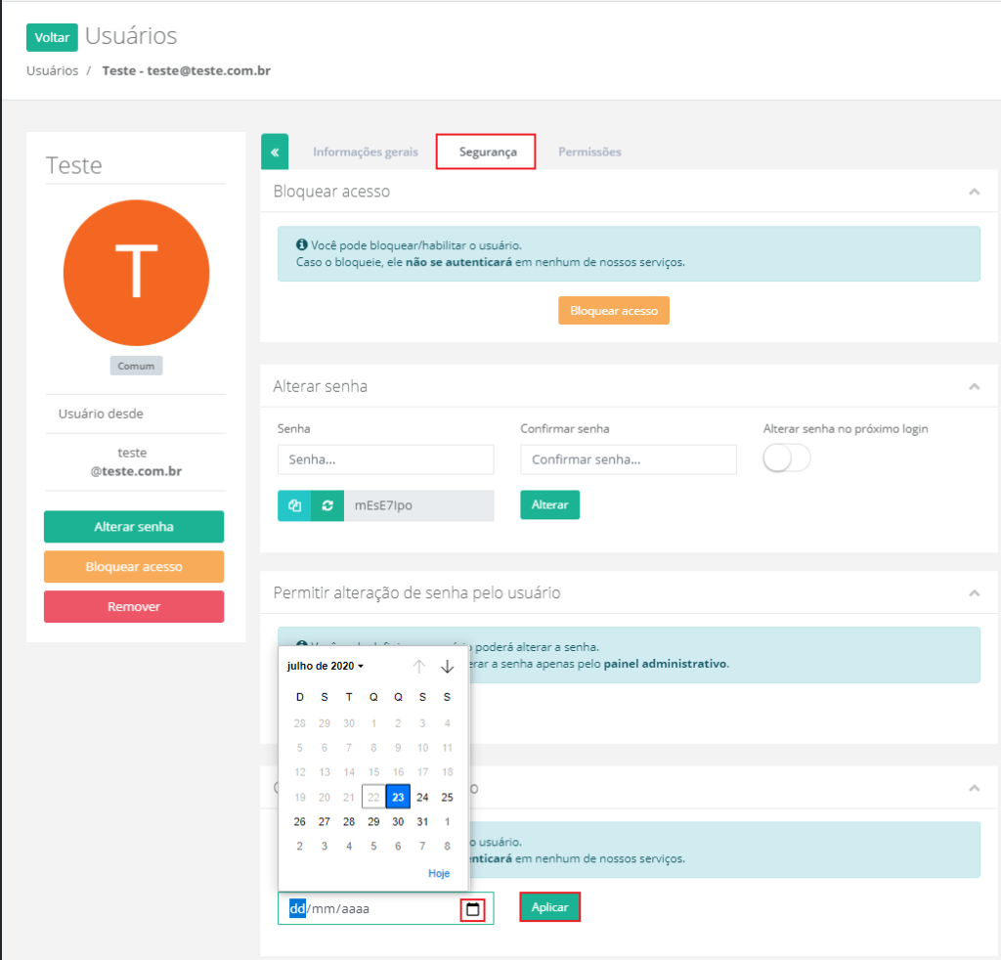This screenshot has height=960, width=1001.
Task: Click the Usuário desde label
Action: (x=101, y=414)
